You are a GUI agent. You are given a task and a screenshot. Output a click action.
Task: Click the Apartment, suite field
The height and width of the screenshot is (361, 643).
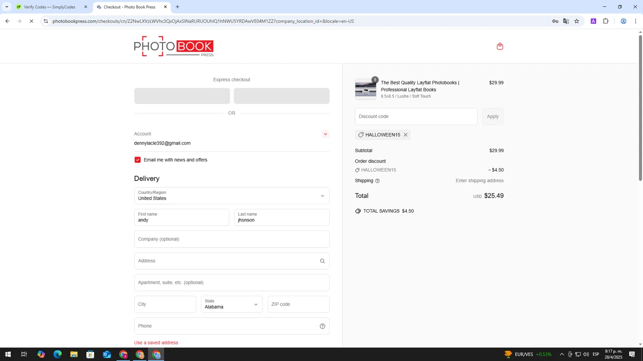(231, 283)
